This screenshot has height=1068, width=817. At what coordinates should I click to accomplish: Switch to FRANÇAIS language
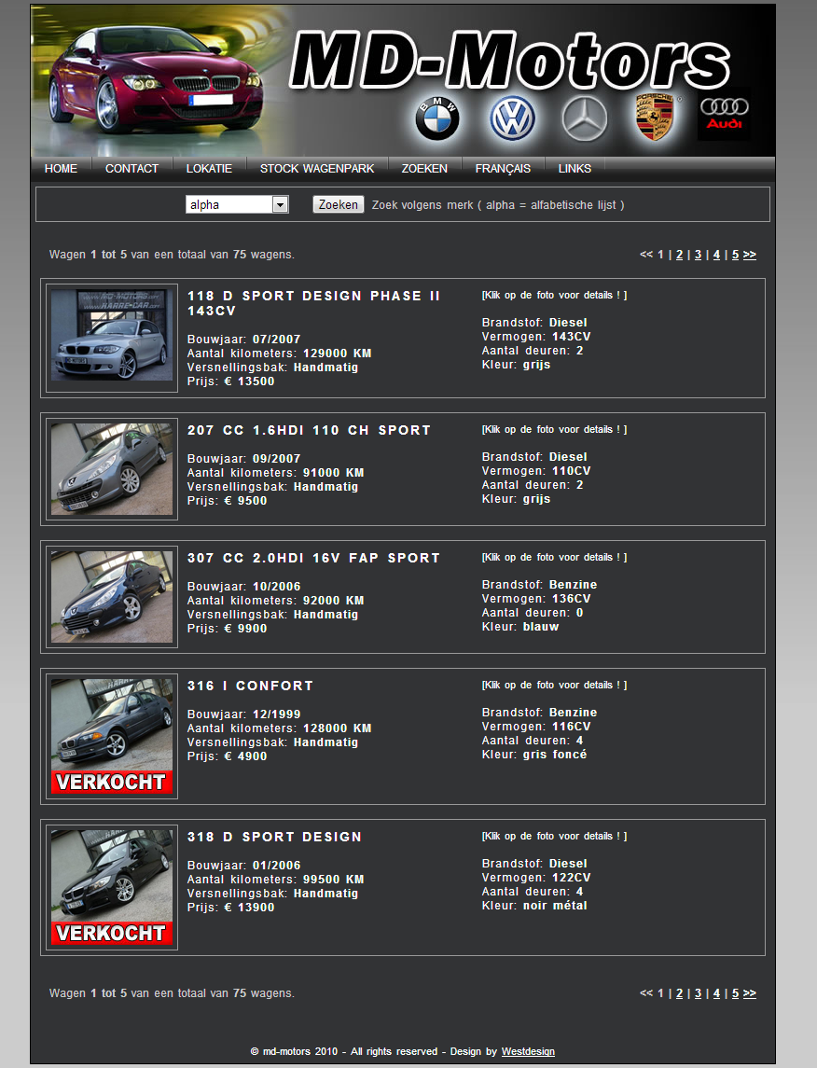(x=503, y=168)
